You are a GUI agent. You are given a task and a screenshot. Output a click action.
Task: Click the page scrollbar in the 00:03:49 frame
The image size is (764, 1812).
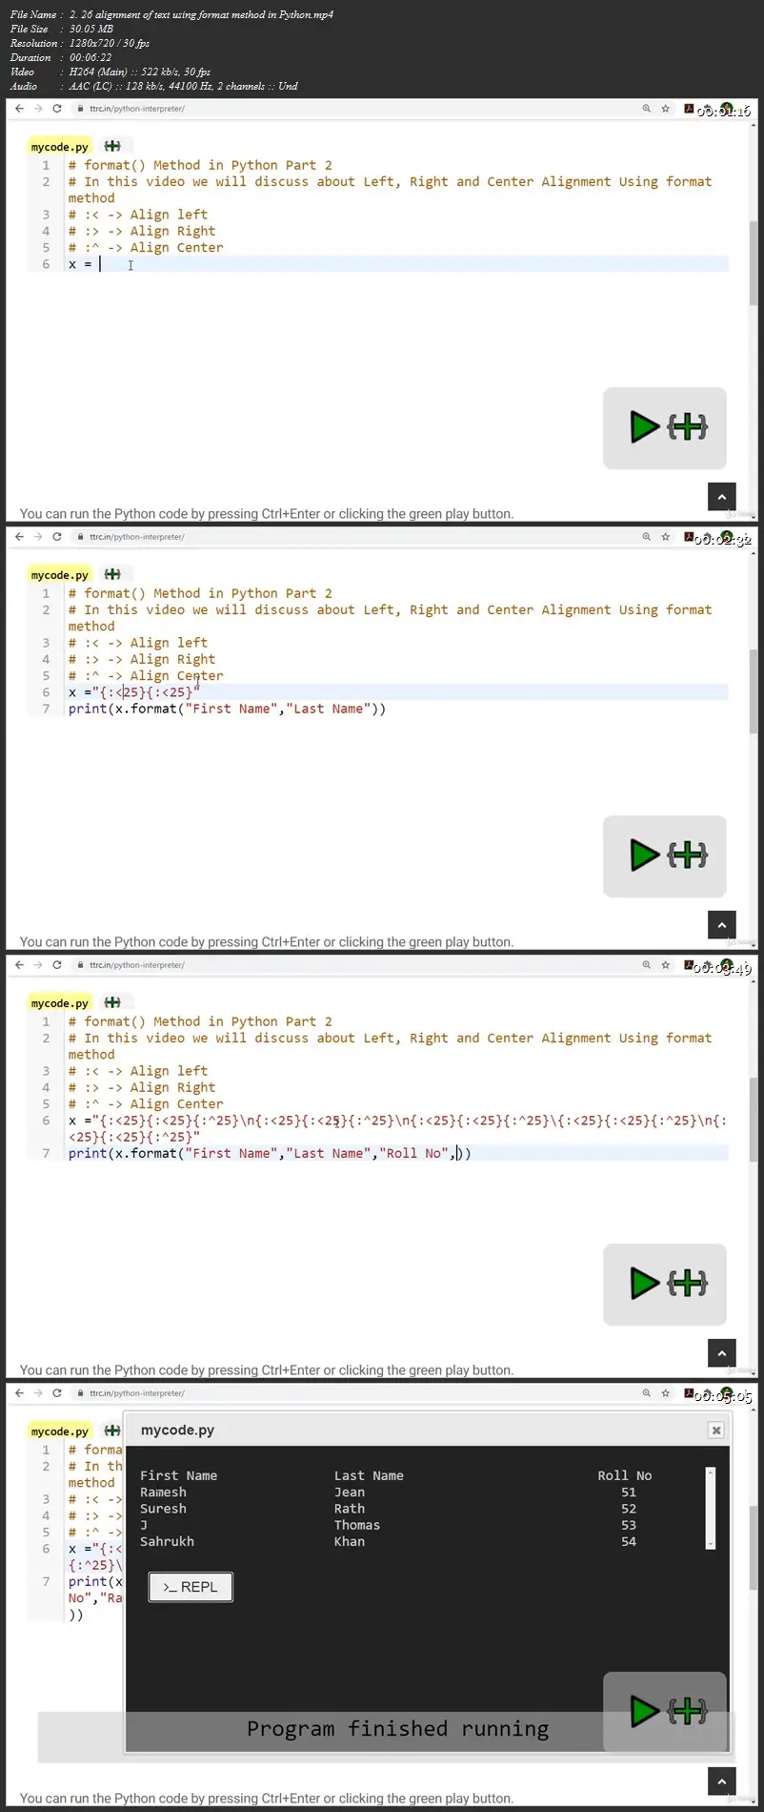coord(754,1119)
